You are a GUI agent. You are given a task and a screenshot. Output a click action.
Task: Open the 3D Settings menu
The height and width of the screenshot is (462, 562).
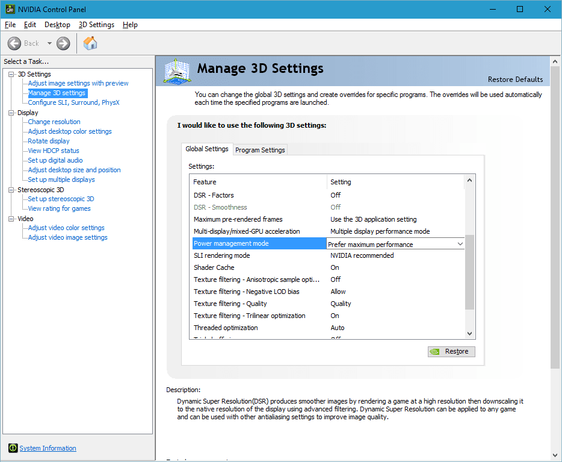96,25
